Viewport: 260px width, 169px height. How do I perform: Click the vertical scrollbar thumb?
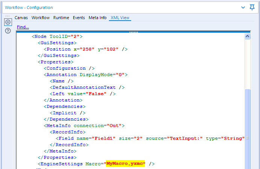pyautogui.click(x=247, y=129)
